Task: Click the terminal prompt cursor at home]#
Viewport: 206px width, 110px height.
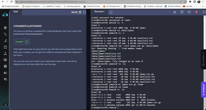Action: click(x=118, y=108)
